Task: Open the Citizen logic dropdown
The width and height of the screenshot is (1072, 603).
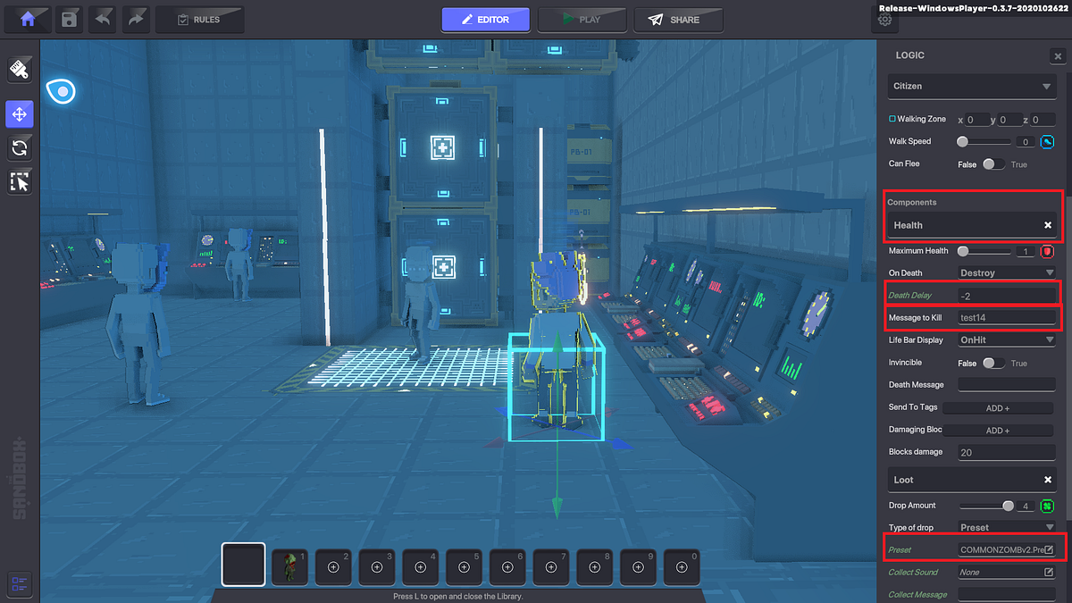Action: point(971,86)
